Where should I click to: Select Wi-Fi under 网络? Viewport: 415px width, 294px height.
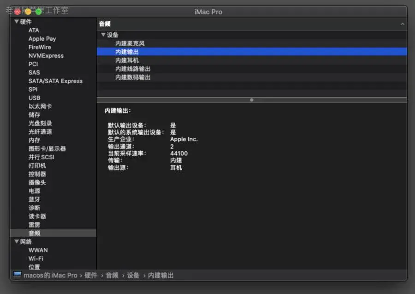pos(36,258)
